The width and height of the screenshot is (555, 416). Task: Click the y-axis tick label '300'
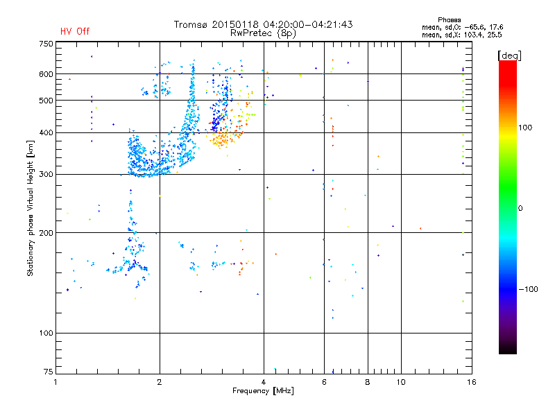click(46, 174)
